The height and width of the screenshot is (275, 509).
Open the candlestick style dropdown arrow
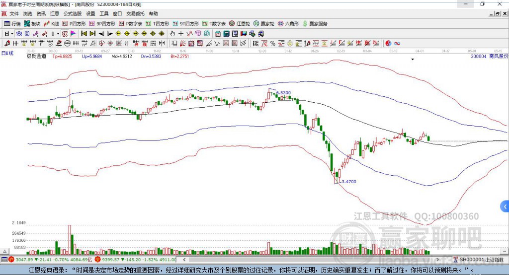click(x=58, y=33)
